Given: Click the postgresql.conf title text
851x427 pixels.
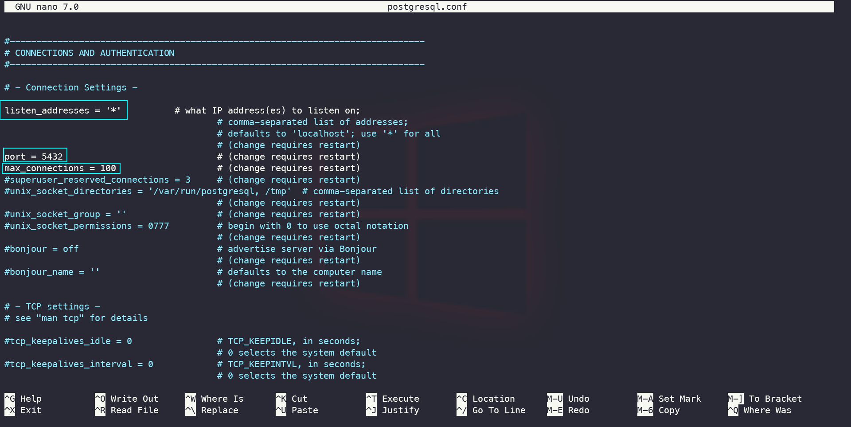Looking at the screenshot, I should [427, 7].
